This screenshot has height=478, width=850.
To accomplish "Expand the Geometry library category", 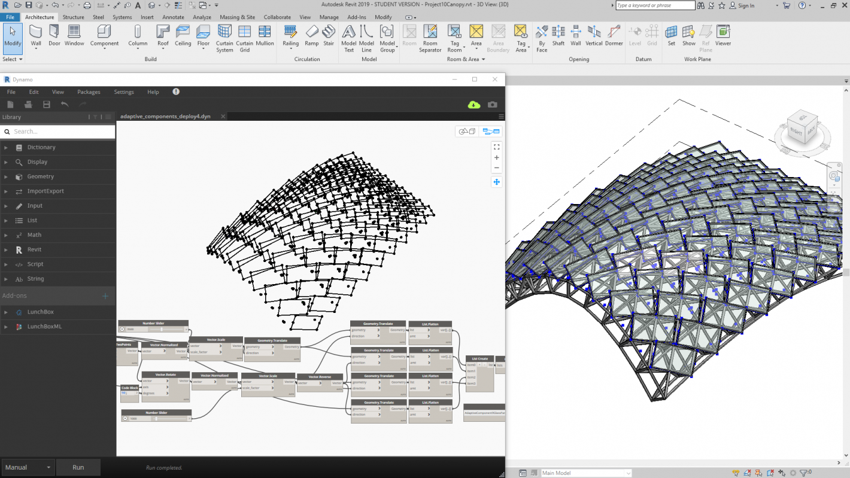I will click(x=40, y=176).
